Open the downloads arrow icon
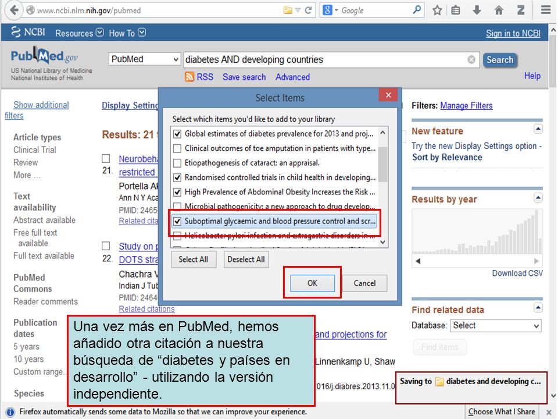Viewport: 558px width, 419px height. [x=477, y=10]
